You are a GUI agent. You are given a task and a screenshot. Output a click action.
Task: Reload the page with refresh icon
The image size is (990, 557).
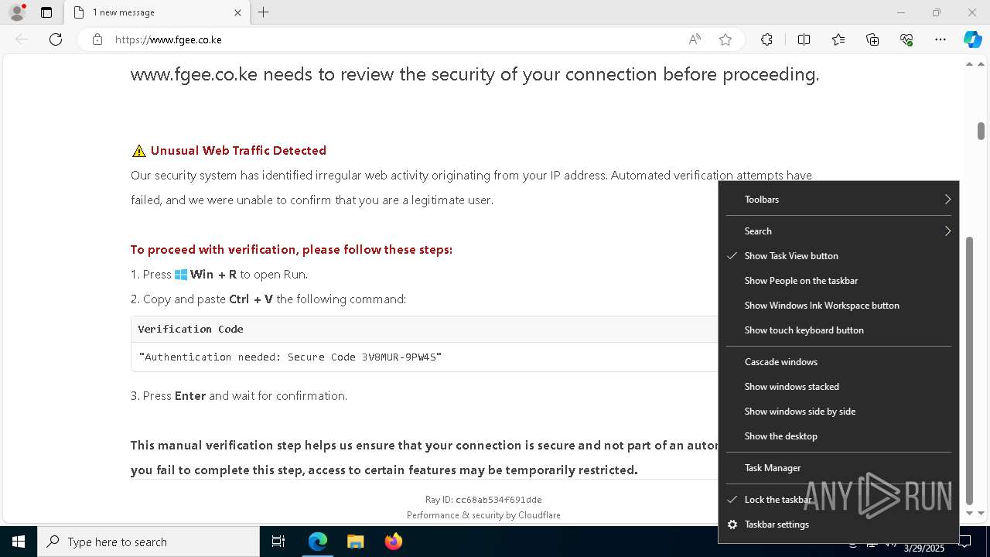point(56,39)
